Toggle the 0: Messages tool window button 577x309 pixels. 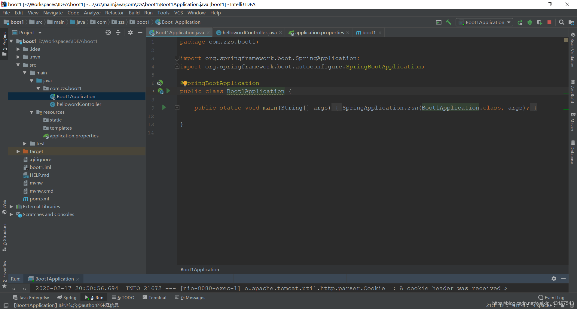[x=190, y=298]
